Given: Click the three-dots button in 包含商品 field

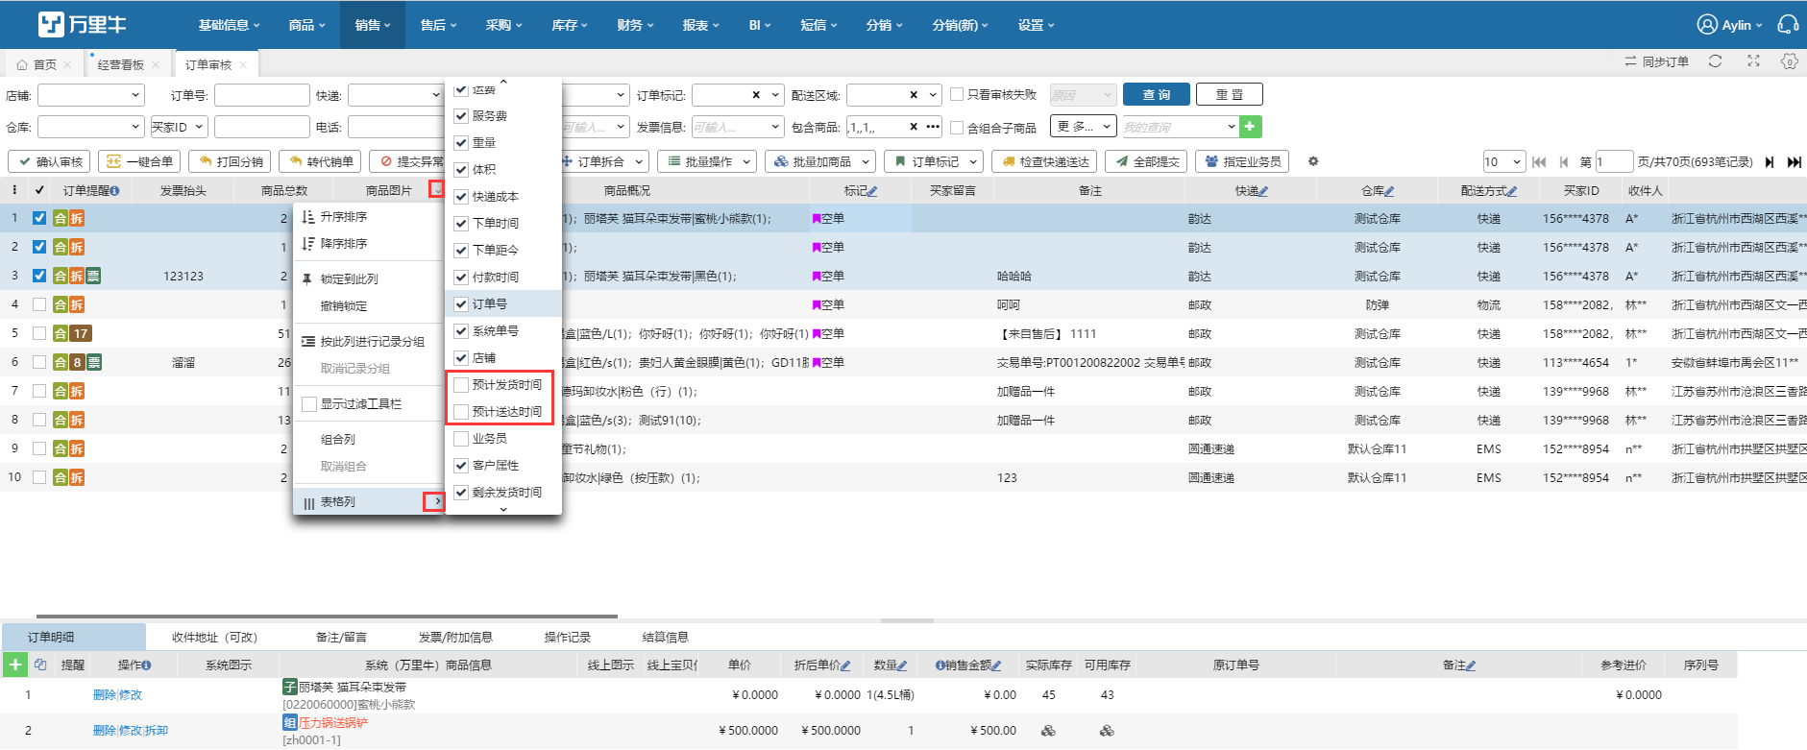Looking at the screenshot, I should (933, 127).
